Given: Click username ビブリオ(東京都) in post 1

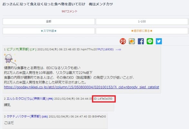Looking at the screenshot, I should [18, 49].
